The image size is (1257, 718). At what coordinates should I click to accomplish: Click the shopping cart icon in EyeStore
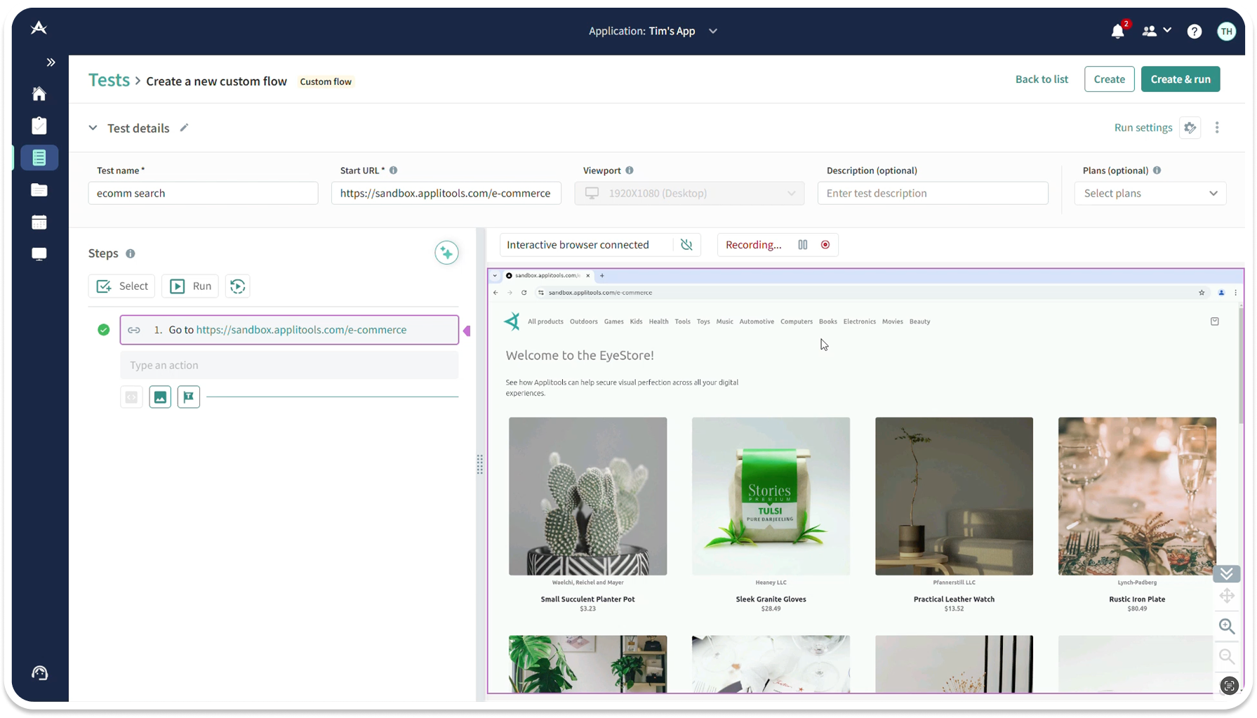pyautogui.click(x=1215, y=321)
